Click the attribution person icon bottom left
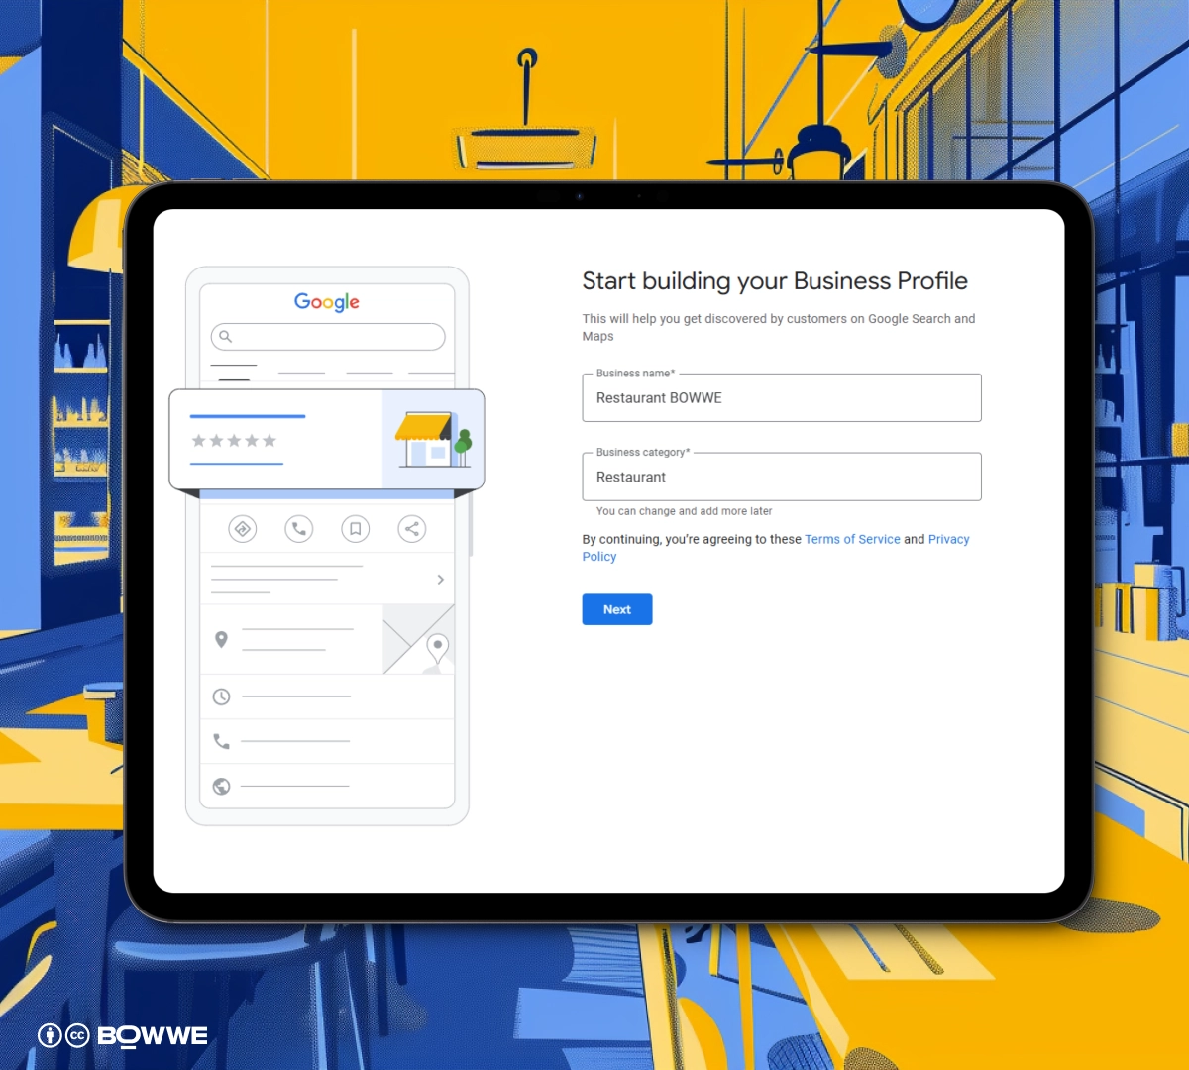This screenshot has width=1189, height=1070. (x=50, y=1035)
